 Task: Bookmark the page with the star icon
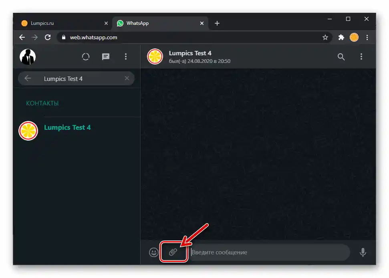pos(325,37)
